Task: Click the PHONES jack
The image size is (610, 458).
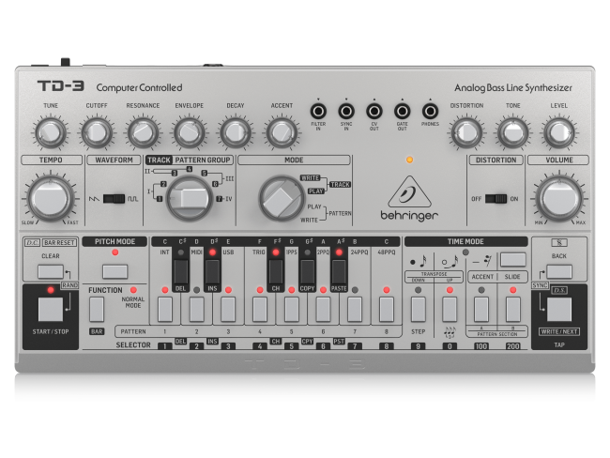Action: (x=430, y=112)
